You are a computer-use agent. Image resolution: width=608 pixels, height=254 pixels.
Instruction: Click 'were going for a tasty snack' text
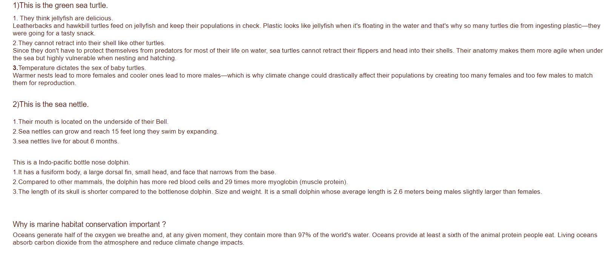pos(54,33)
